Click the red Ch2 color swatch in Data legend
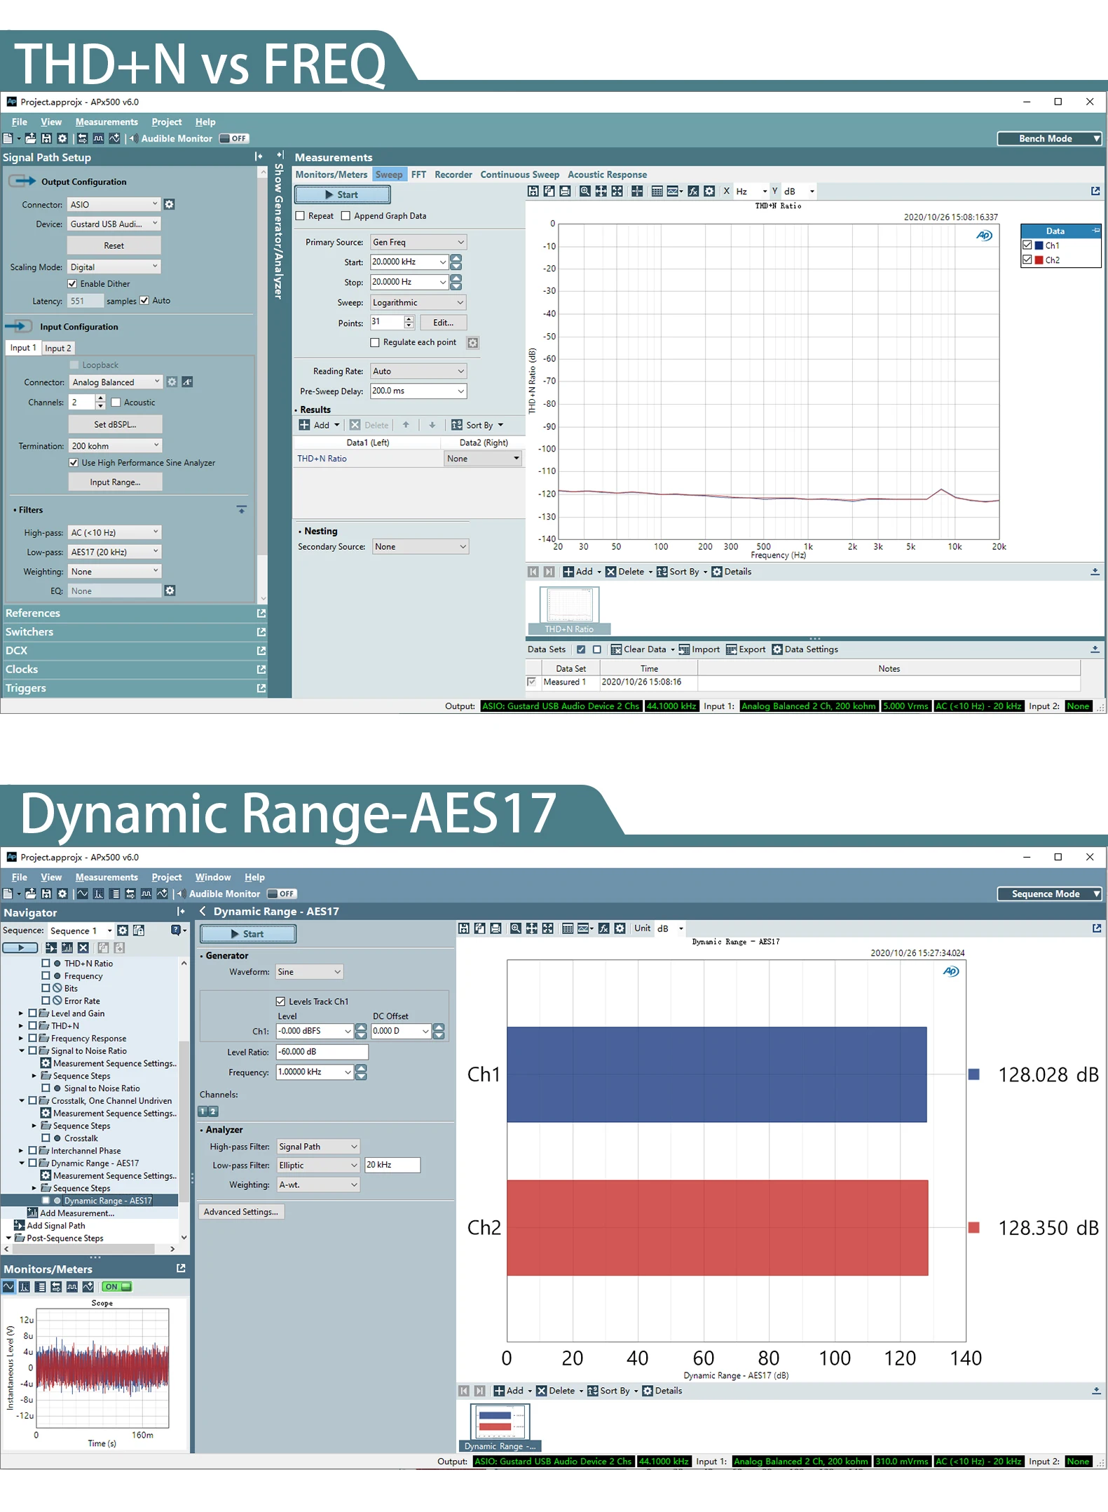Image resolution: width=1108 pixels, height=1512 pixels. click(x=1039, y=259)
